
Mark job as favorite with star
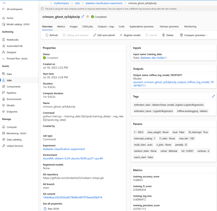[88, 17]
